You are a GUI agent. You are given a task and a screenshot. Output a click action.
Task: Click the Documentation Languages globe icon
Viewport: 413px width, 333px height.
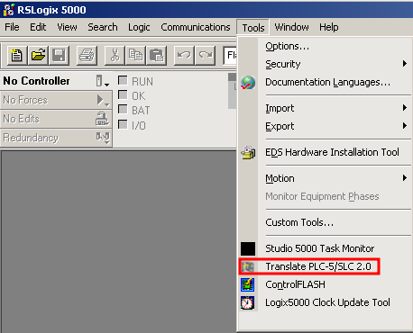click(x=248, y=83)
